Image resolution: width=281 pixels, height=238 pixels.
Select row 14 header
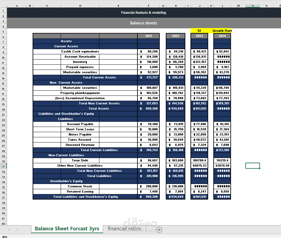point(3,78)
